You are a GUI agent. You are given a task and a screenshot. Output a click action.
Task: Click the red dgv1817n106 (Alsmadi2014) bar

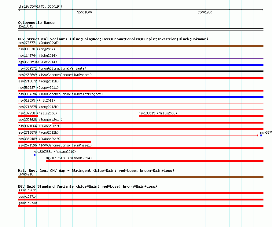point(155,161)
